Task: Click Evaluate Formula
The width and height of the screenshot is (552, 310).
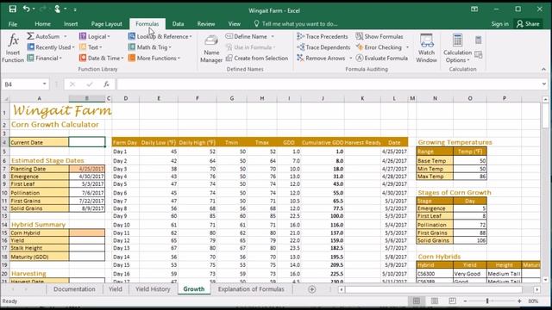Action: pos(381,58)
